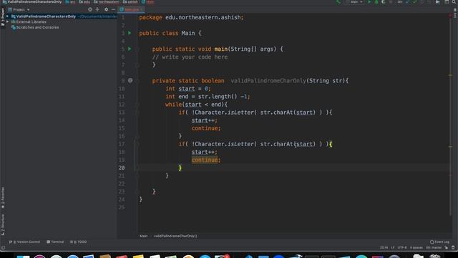
Task: Click the ashish breadcrumb in navigation bar
Action: click(130, 1)
